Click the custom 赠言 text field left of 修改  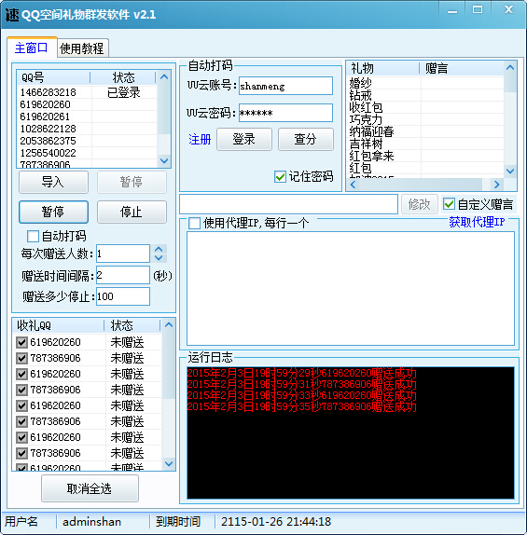pos(288,204)
